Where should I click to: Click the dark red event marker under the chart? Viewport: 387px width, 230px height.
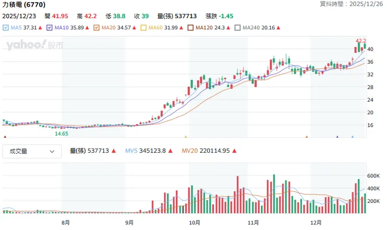pyautogui.click(x=5, y=137)
